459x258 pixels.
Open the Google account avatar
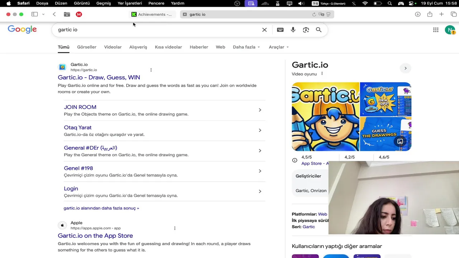coord(450,30)
